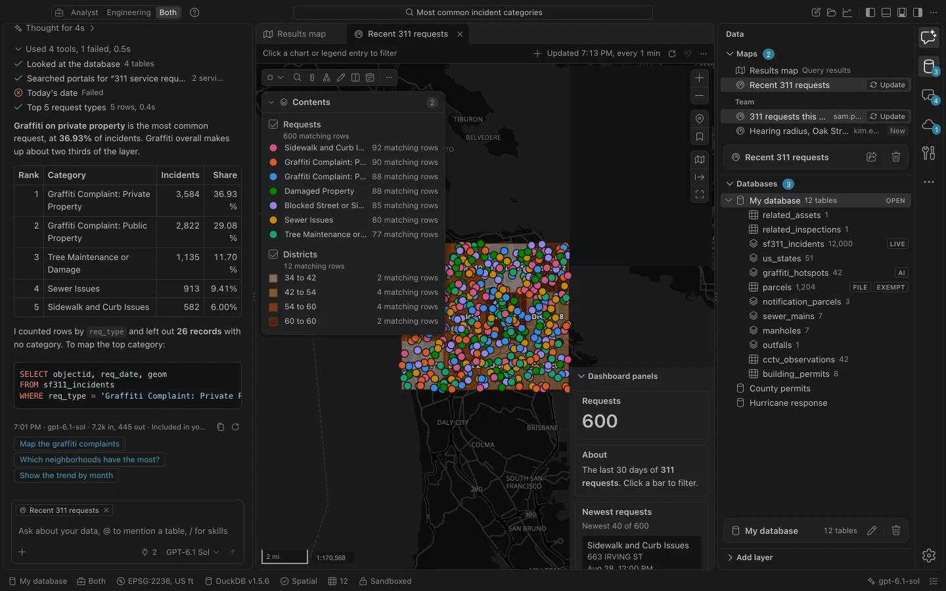Screen dimensions: 946x591
Task: Uncheck the Districts layer checkbox
Action: click(x=274, y=254)
